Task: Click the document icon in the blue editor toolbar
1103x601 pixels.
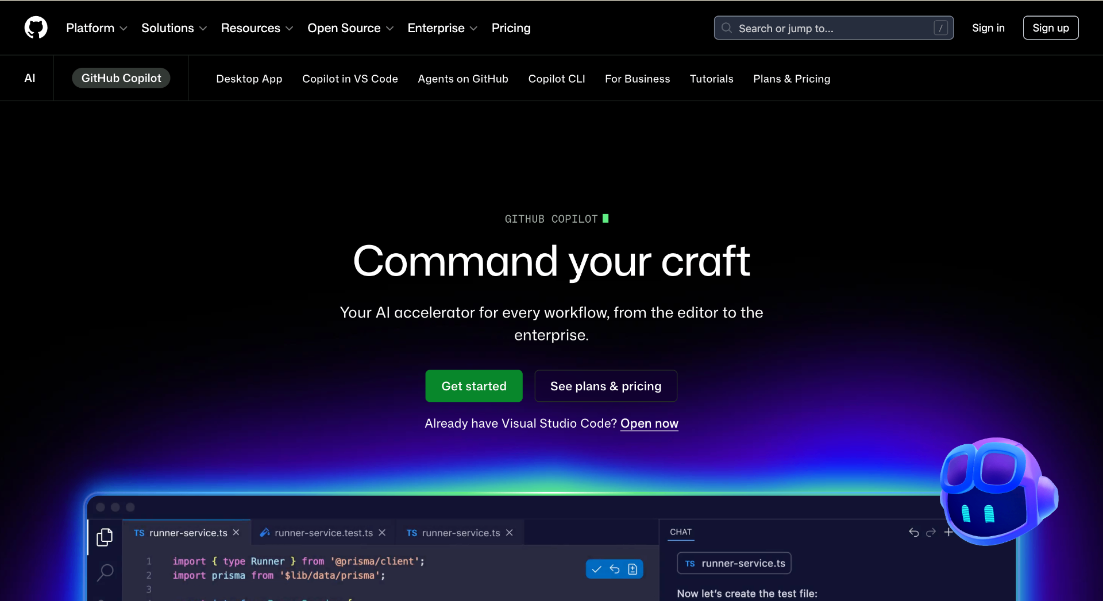Action: click(633, 569)
